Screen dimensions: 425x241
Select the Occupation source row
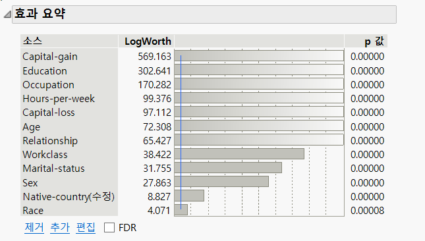(x=69, y=85)
